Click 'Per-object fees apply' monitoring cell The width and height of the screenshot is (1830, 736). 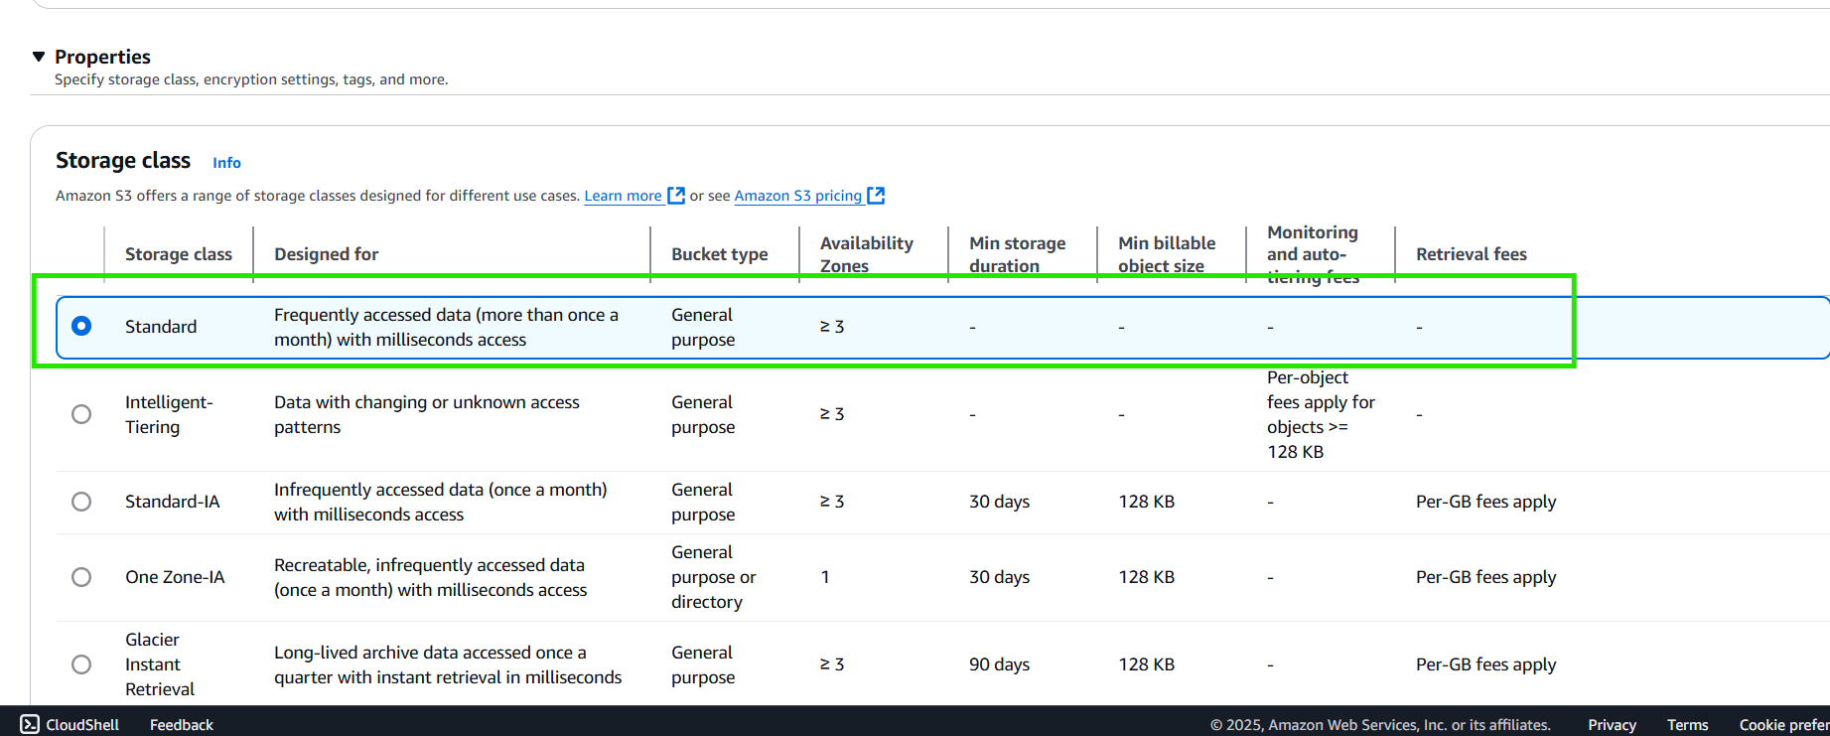(1321, 414)
